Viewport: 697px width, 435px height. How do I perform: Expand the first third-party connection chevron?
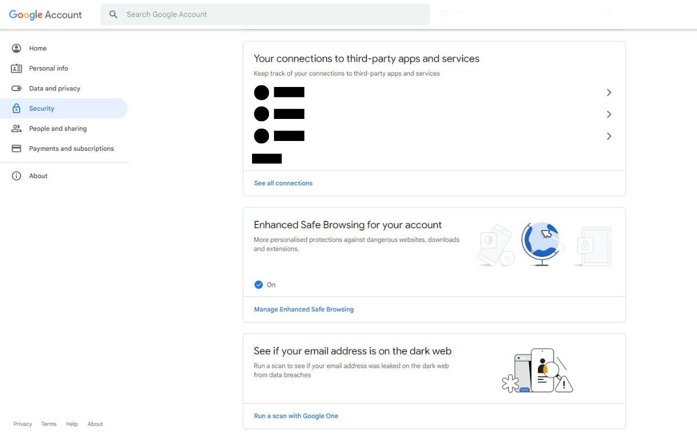pos(609,92)
